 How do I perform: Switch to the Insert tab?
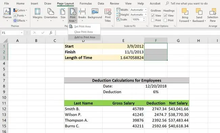click(35, 3)
